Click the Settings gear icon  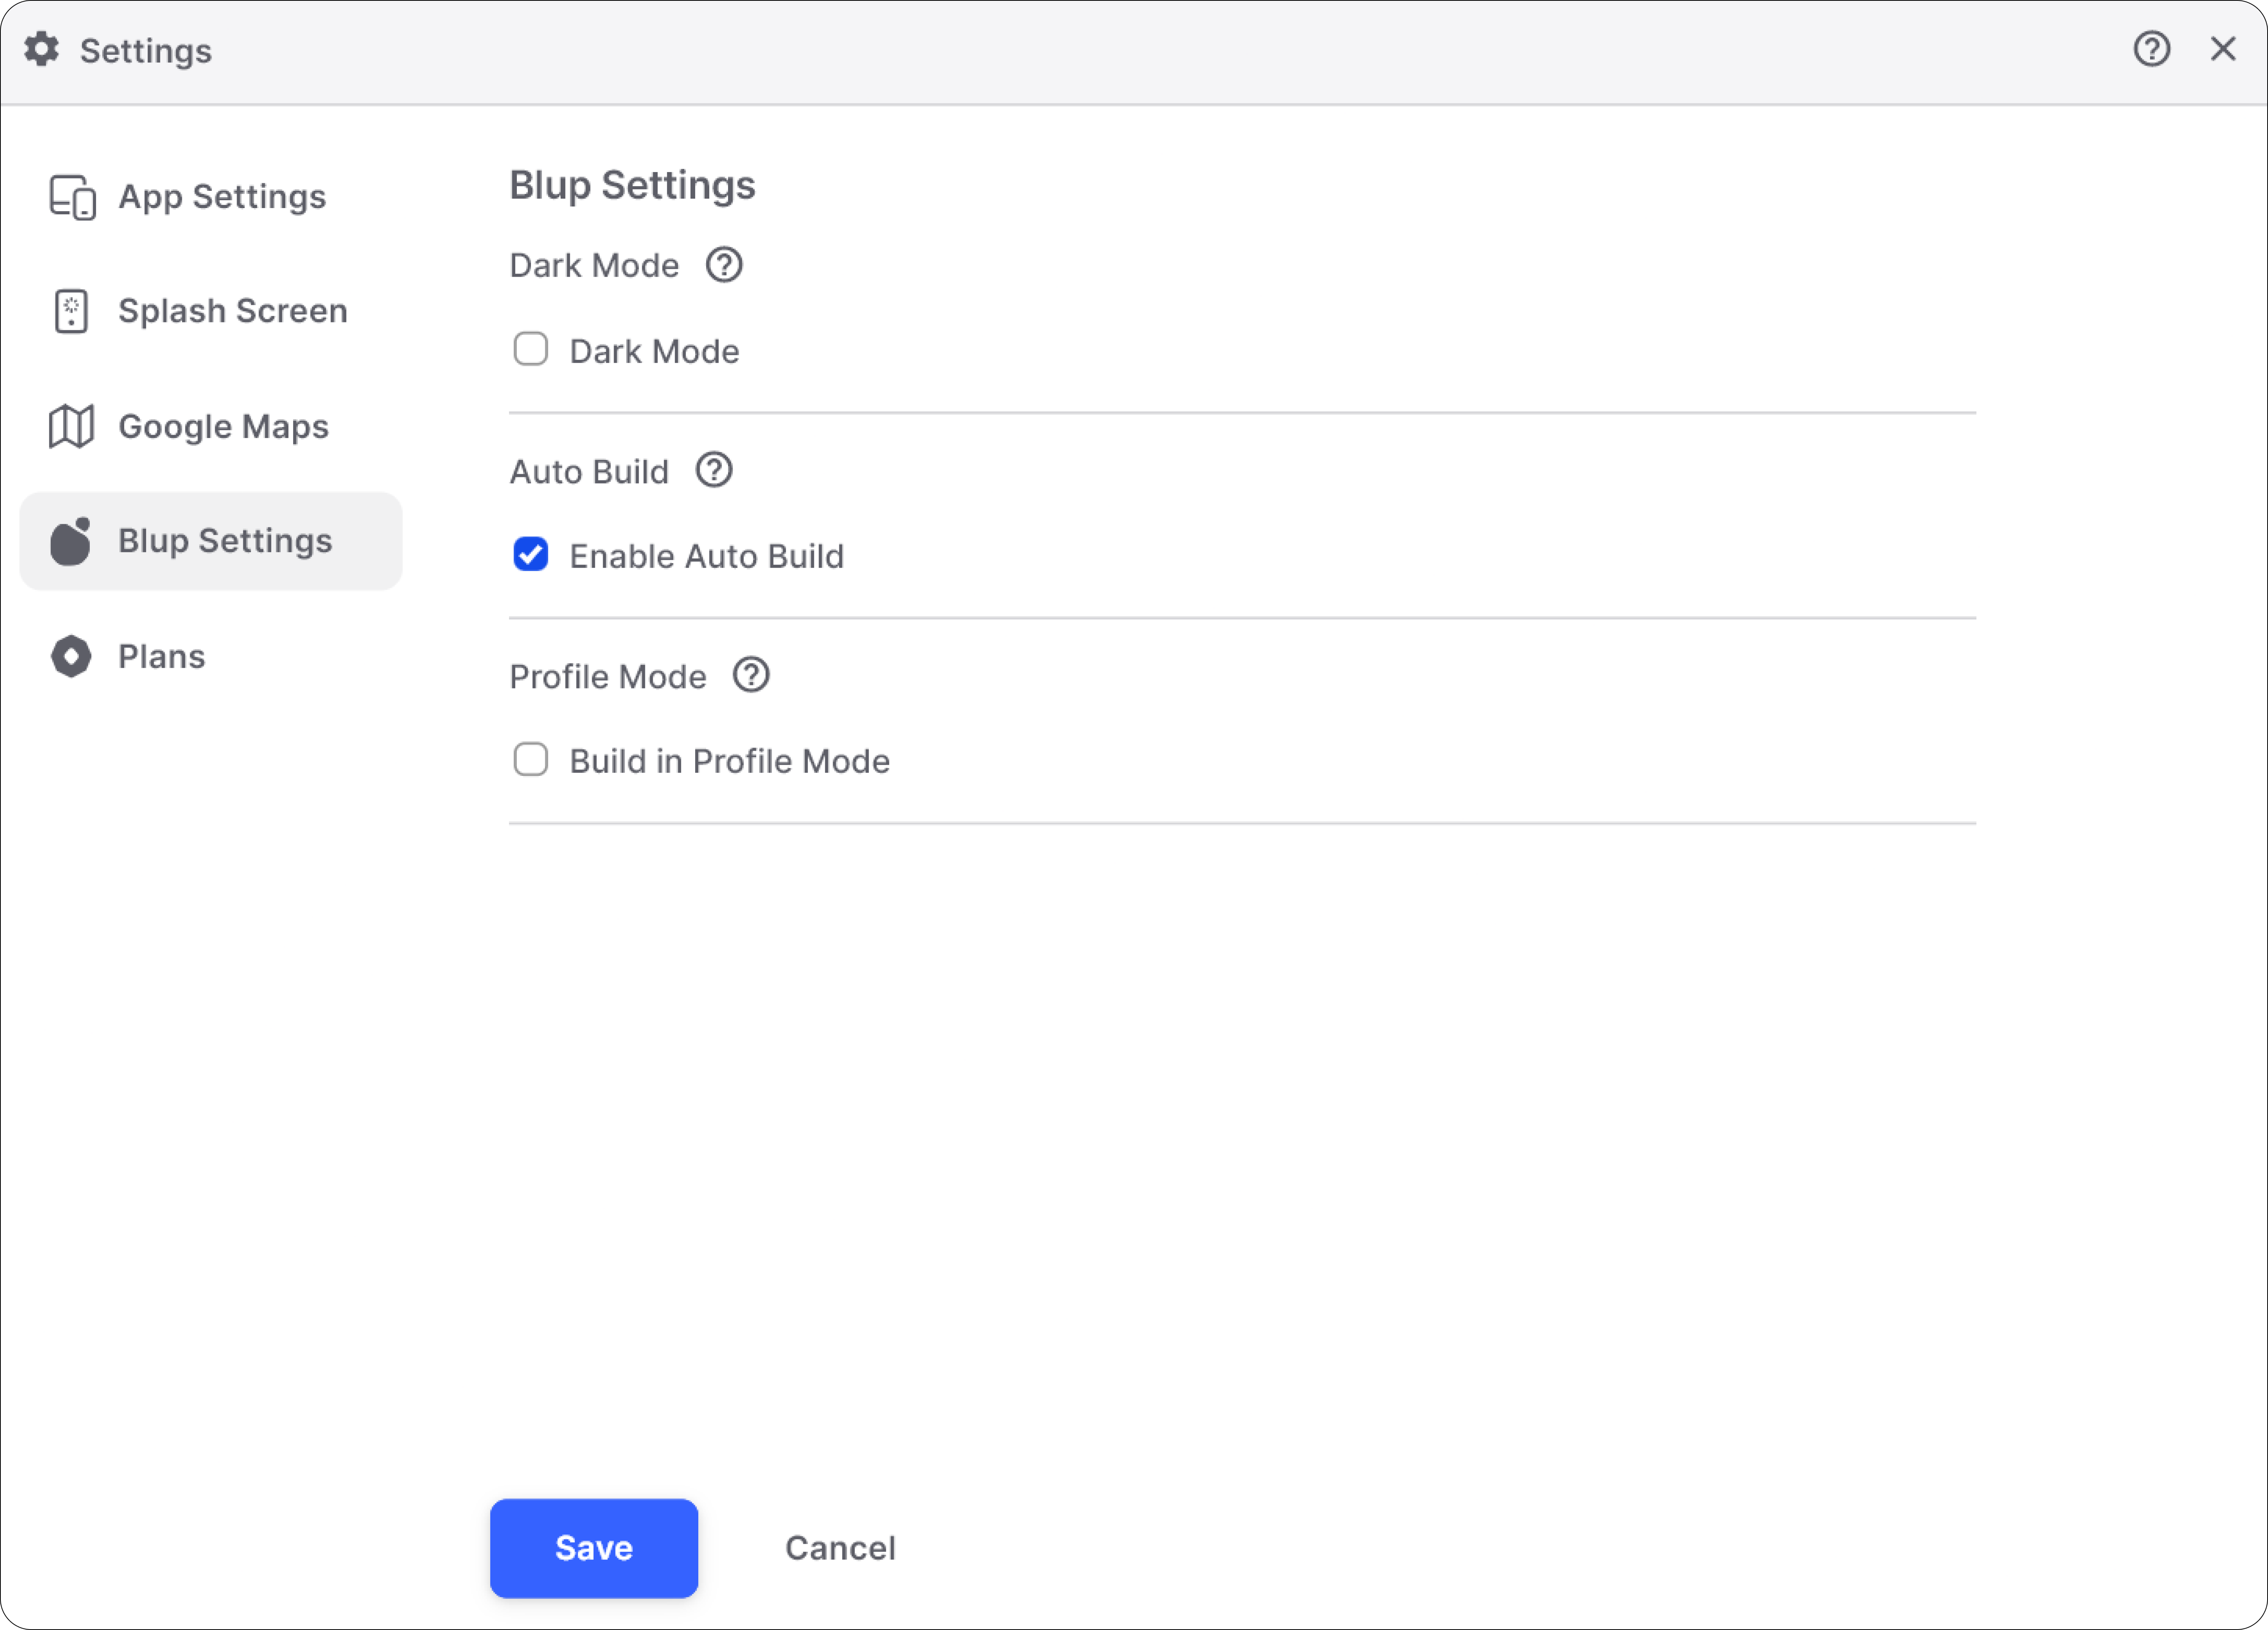pos(42,49)
